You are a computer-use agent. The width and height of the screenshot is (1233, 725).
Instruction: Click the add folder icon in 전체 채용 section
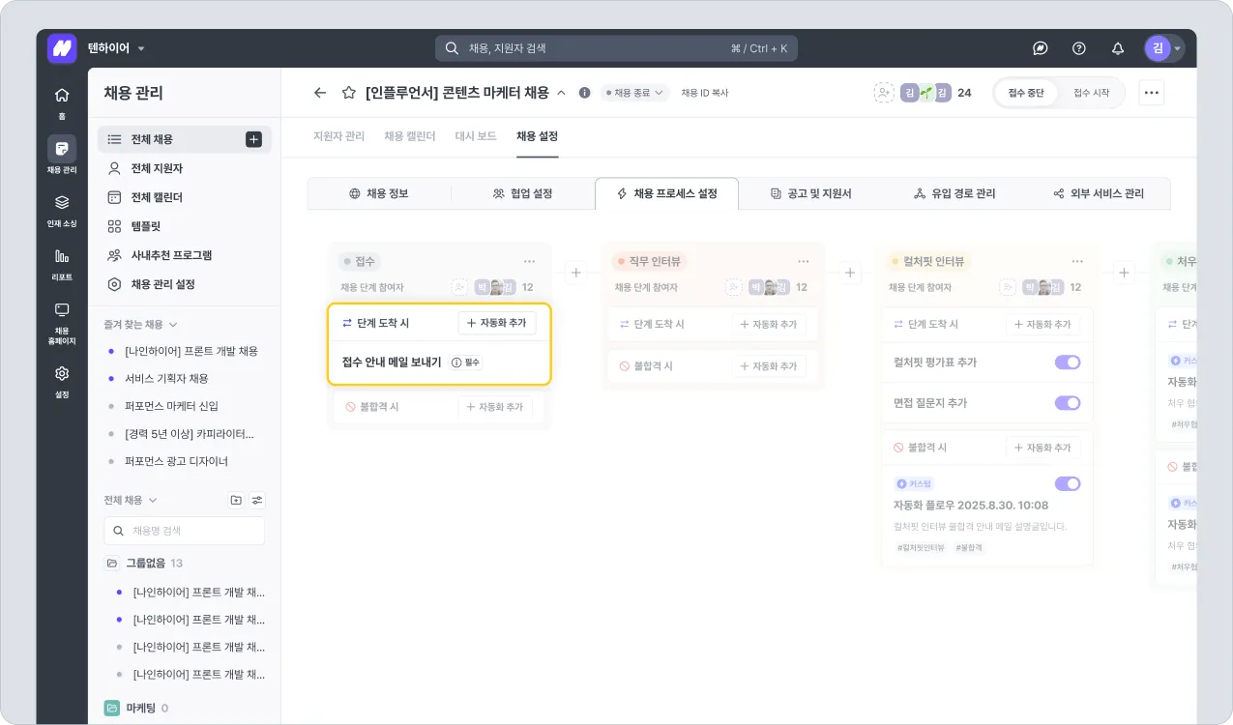tap(236, 500)
